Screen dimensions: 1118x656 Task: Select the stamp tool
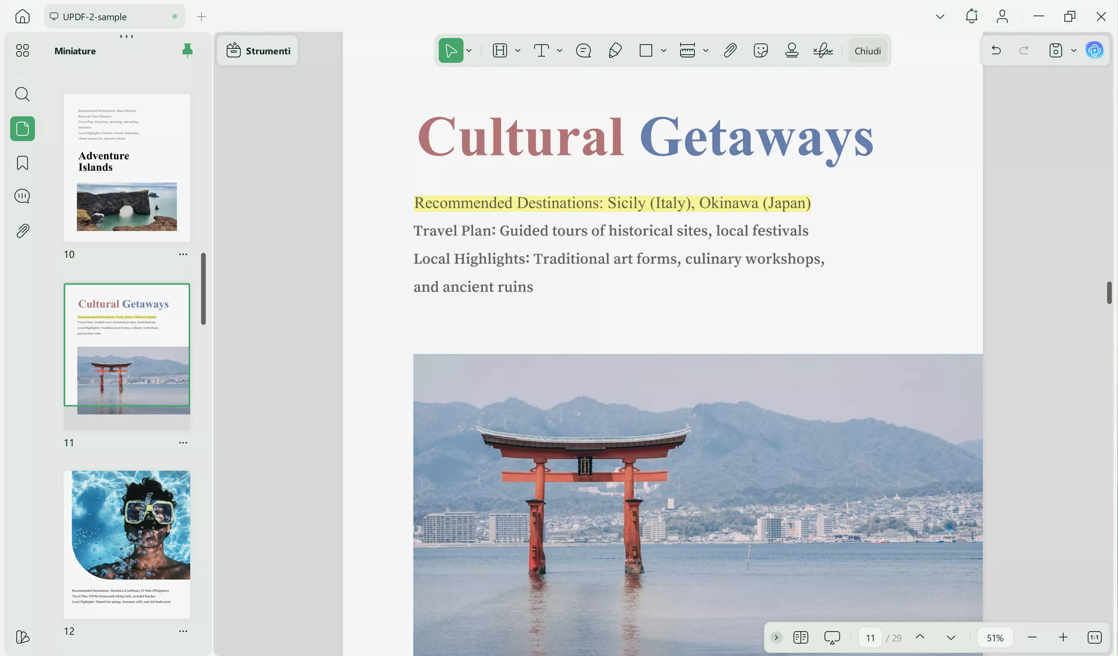(792, 50)
